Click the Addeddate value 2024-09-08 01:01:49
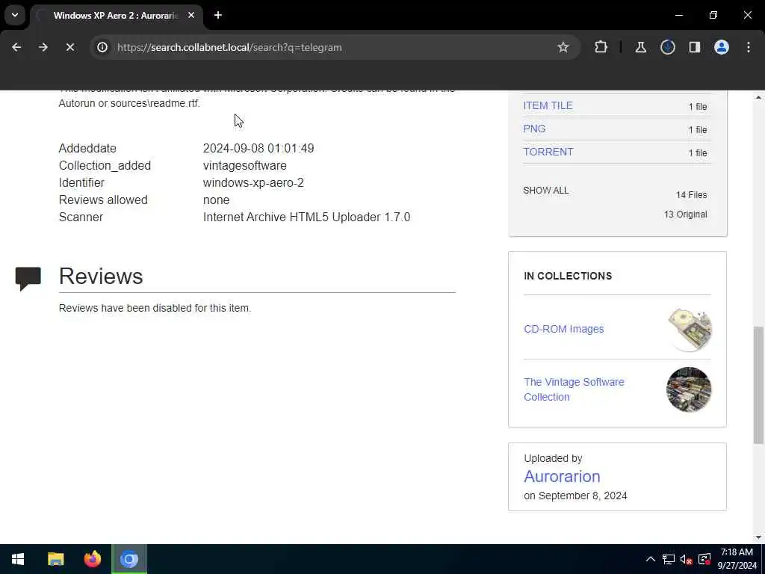The height and width of the screenshot is (574, 765). tap(258, 149)
